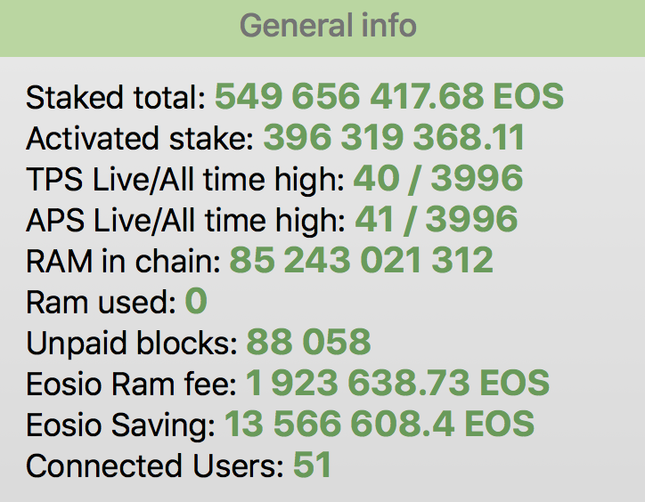Click RAM in chain value 85 243 021 312
This screenshot has height=502, width=645.
pos(361,259)
